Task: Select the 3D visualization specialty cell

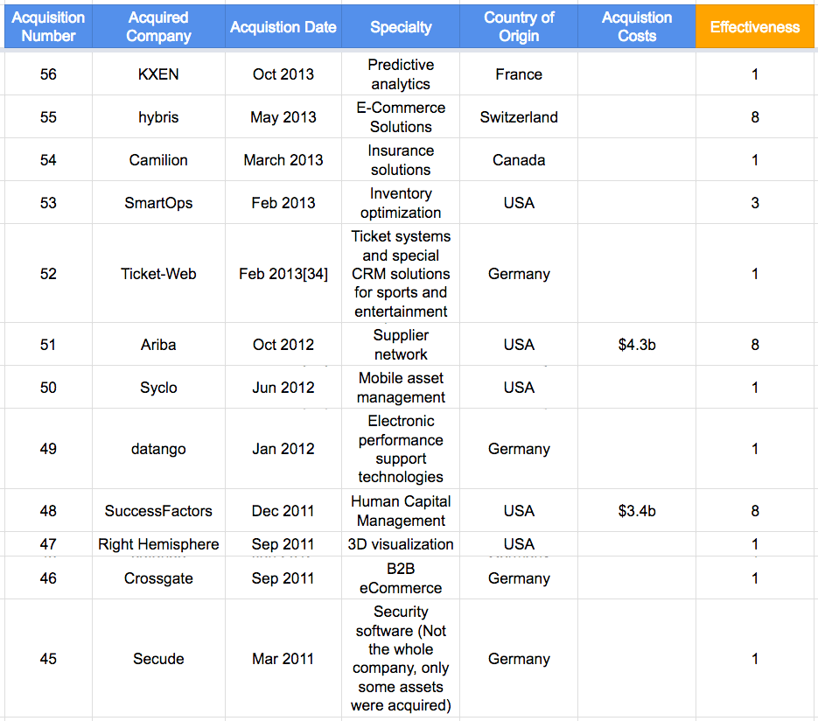Action: 401,544
